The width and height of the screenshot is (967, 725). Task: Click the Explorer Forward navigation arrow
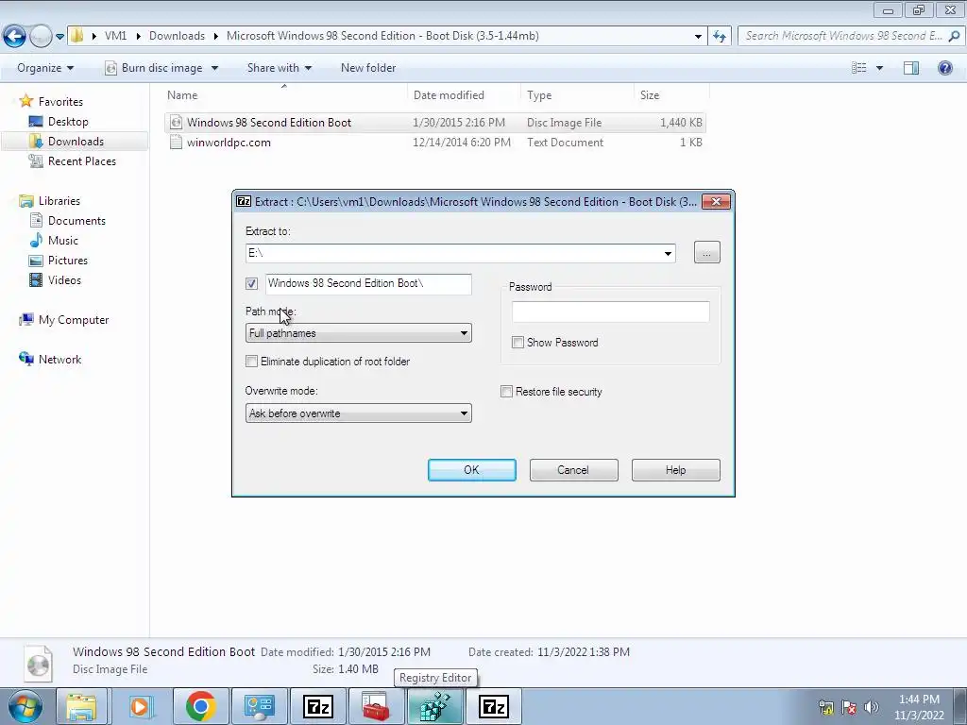coord(41,36)
